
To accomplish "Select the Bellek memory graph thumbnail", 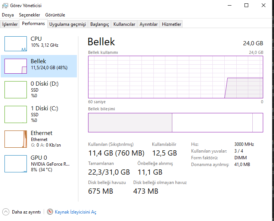I will tap(16, 66).
